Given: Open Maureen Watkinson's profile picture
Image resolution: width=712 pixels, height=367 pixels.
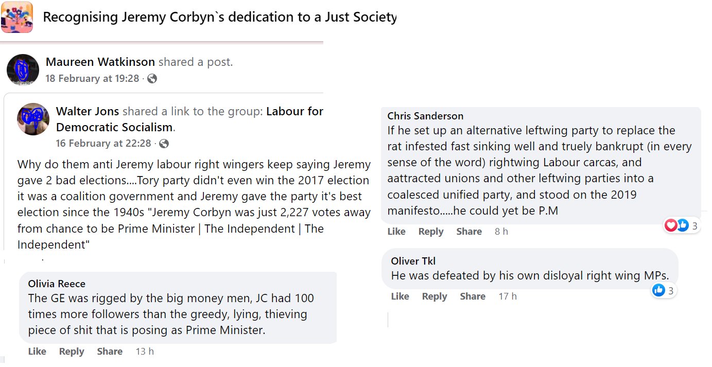Looking at the screenshot, I should click(23, 69).
